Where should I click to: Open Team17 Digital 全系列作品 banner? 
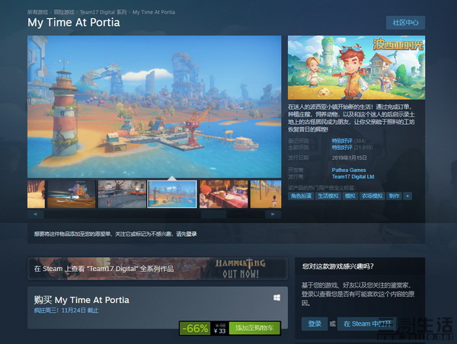[x=158, y=269]
